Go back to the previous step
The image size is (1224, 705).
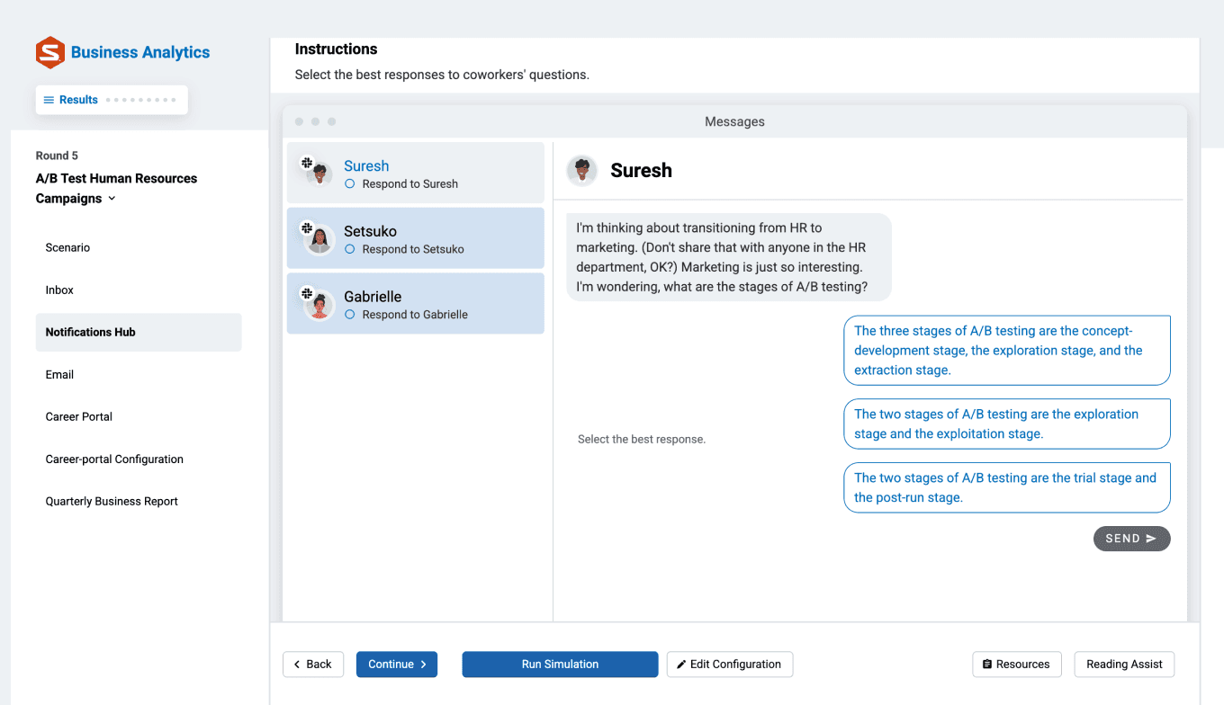[313, 665]
